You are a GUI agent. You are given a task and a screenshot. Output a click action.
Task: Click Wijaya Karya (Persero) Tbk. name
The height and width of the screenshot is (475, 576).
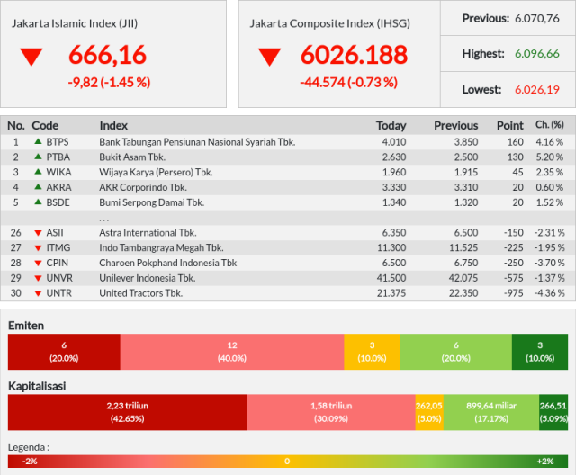(156, 172)
